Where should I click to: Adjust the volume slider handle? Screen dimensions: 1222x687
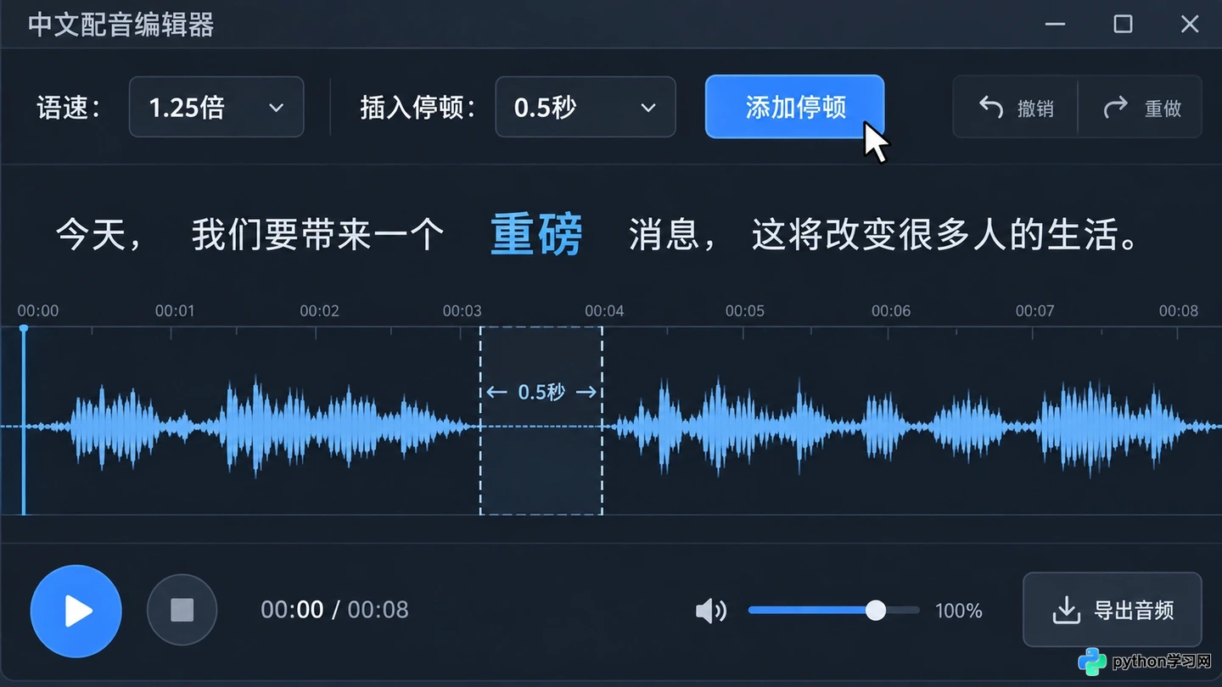coord(876,610)
